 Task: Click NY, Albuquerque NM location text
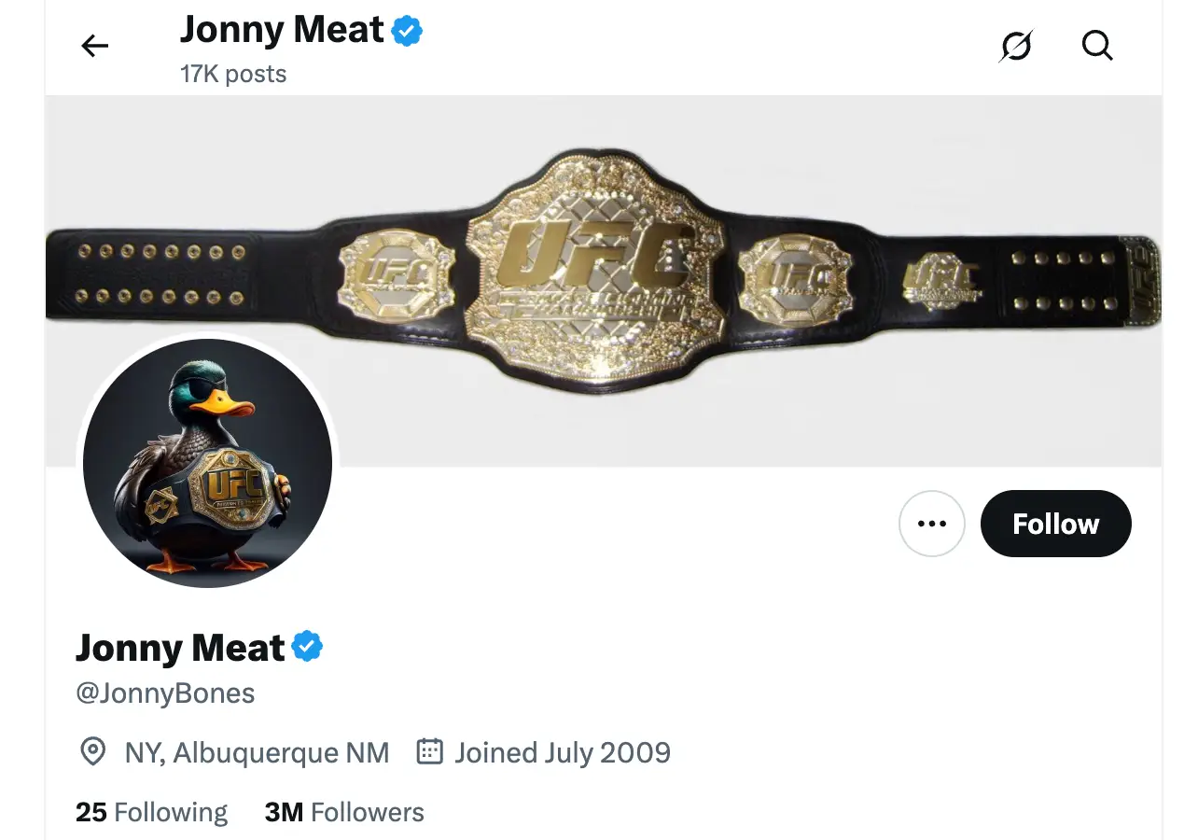[x=258, y=752]
